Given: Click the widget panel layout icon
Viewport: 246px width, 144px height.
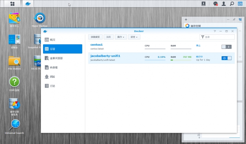Looking at the screenshot, I should point(240,19).
